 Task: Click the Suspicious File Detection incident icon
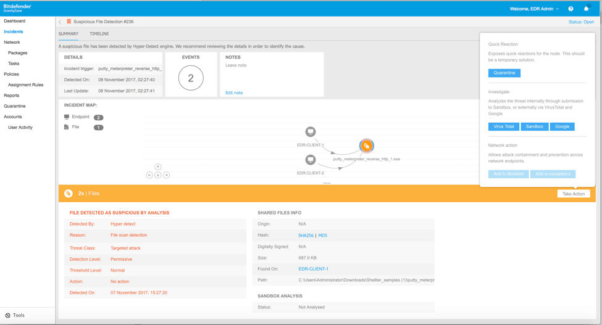(x=69, y=22)
